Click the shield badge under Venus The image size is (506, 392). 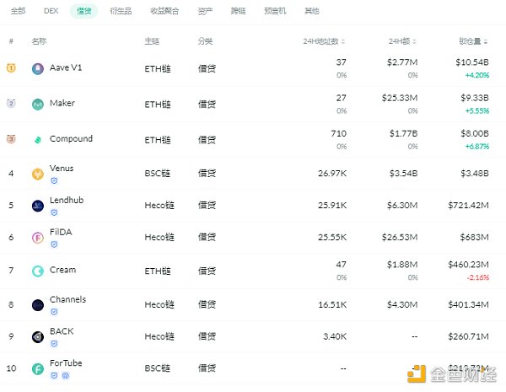click(x=54, y=180)
